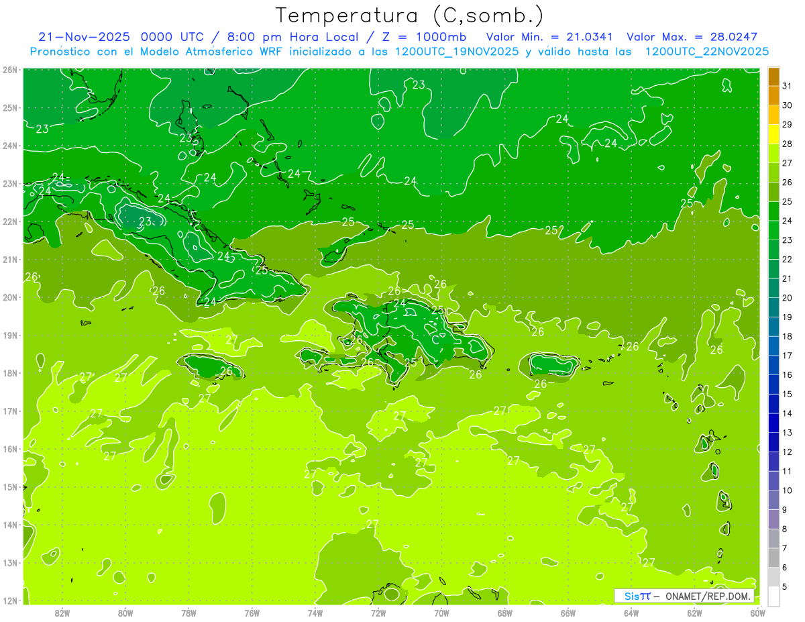Select the 'Valor Min. = 21.0341' value
Image resolution: width=805 pixels, height=622 pixels.
(549, 37)
